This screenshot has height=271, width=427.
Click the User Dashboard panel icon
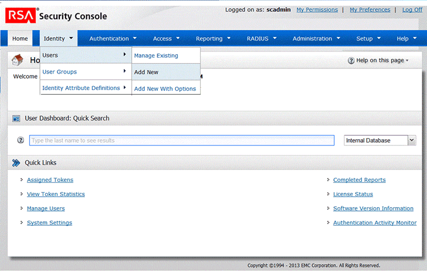coord(16,119)
